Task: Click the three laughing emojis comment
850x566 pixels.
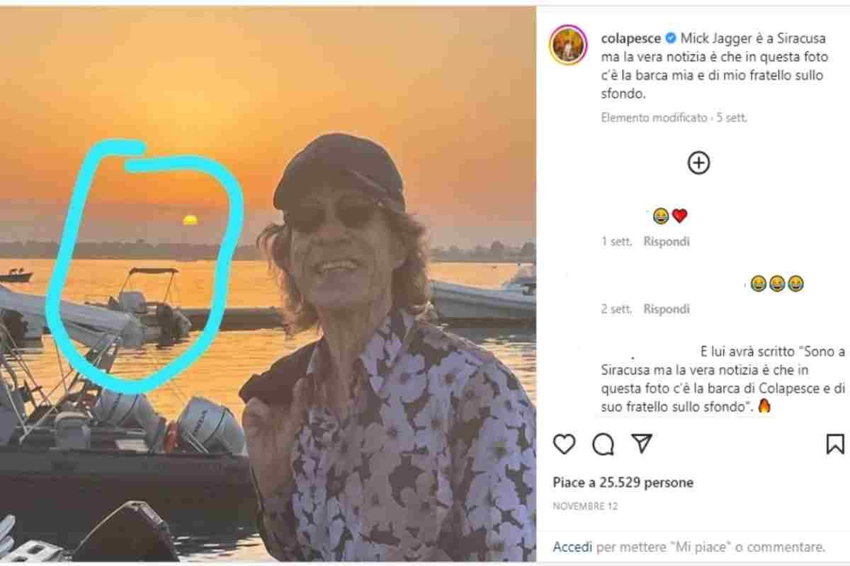Action: click(x=777, y=284)
